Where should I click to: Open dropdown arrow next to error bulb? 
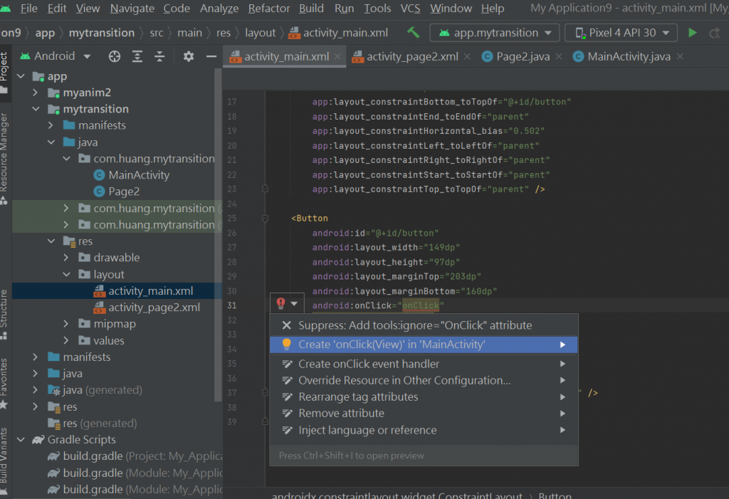coord(294,304)
